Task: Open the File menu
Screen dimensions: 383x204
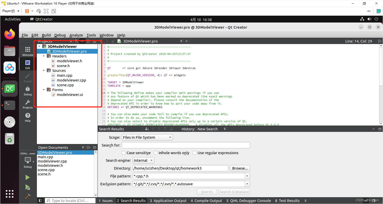Action: (x=25, y=35)
